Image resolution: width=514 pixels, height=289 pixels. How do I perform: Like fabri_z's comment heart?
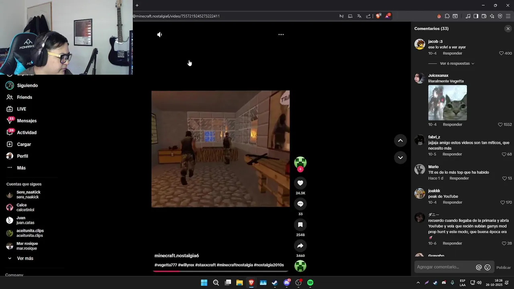click(504, 154)
